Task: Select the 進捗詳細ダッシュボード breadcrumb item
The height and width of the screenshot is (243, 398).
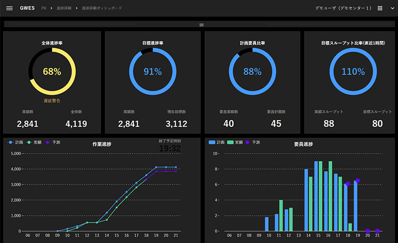Action: coord(102,8)
